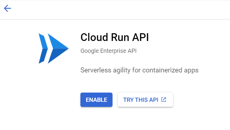Click the Cloud Run logo

pos(53,48)
